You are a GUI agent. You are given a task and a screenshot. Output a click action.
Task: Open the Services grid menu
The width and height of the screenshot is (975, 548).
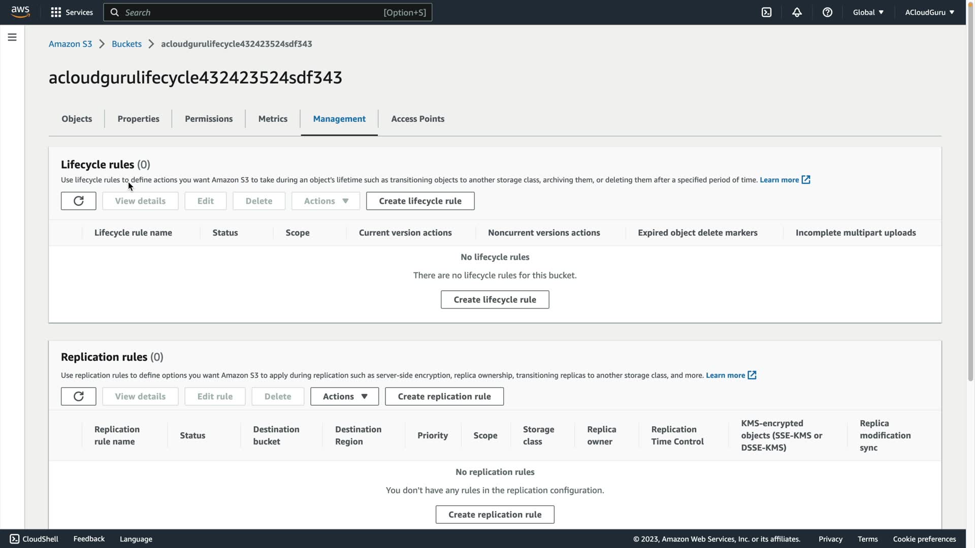72,12
